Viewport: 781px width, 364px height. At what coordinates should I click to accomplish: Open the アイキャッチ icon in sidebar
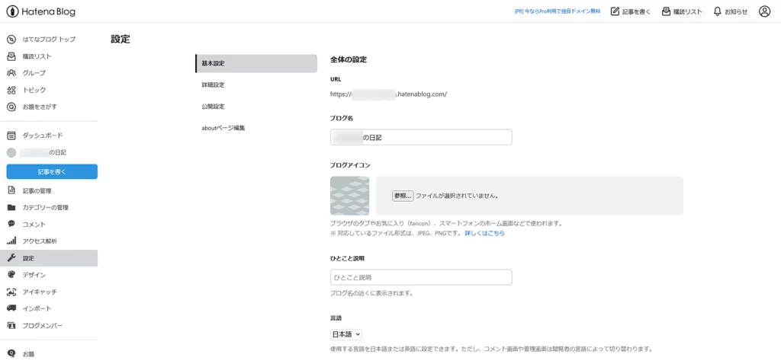(x=11, y=292)
